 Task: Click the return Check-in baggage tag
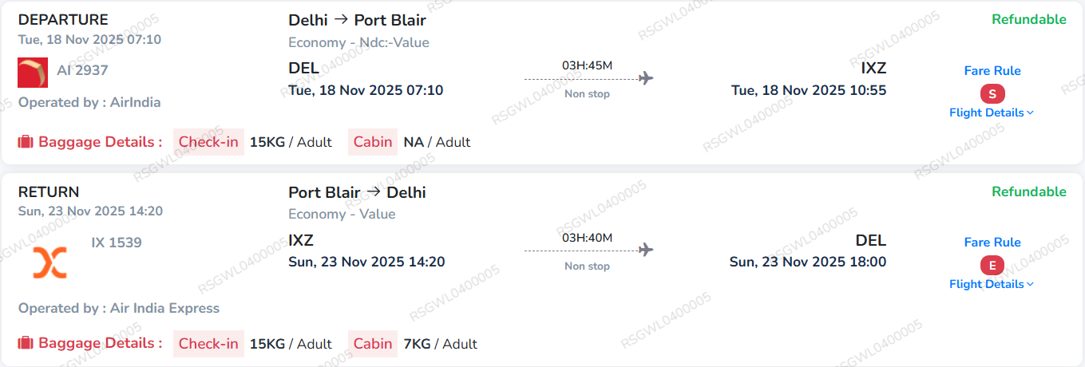[x=208, y=344]
